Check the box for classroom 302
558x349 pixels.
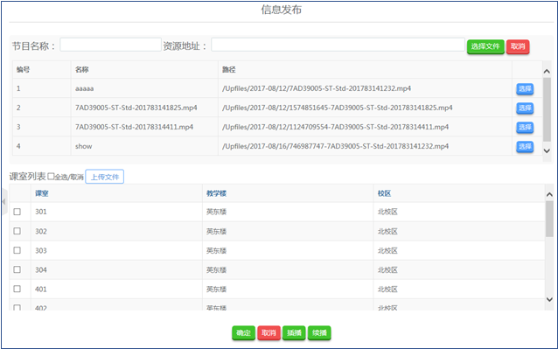pyautogui.click(x=17, y=231)
